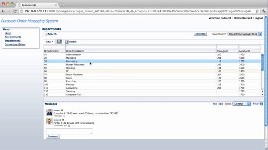Image resolution: width=268 pixels, height=150 pixels.
Task: Click the LocationId column header
Action: pyautogui.click(x=250, y=51)
